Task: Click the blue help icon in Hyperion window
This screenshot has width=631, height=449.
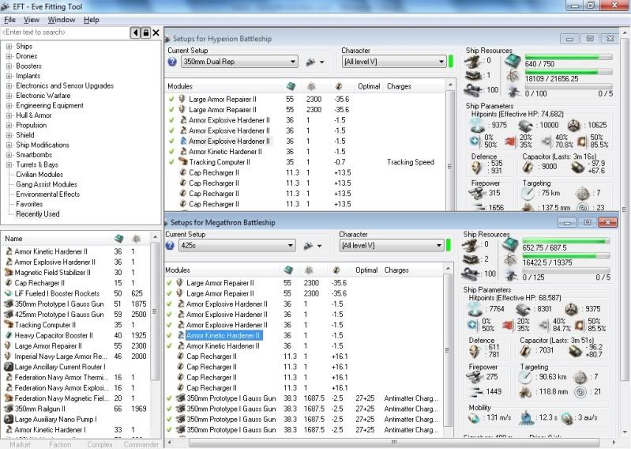Action: pyautogui.click(x=172, y=62)
